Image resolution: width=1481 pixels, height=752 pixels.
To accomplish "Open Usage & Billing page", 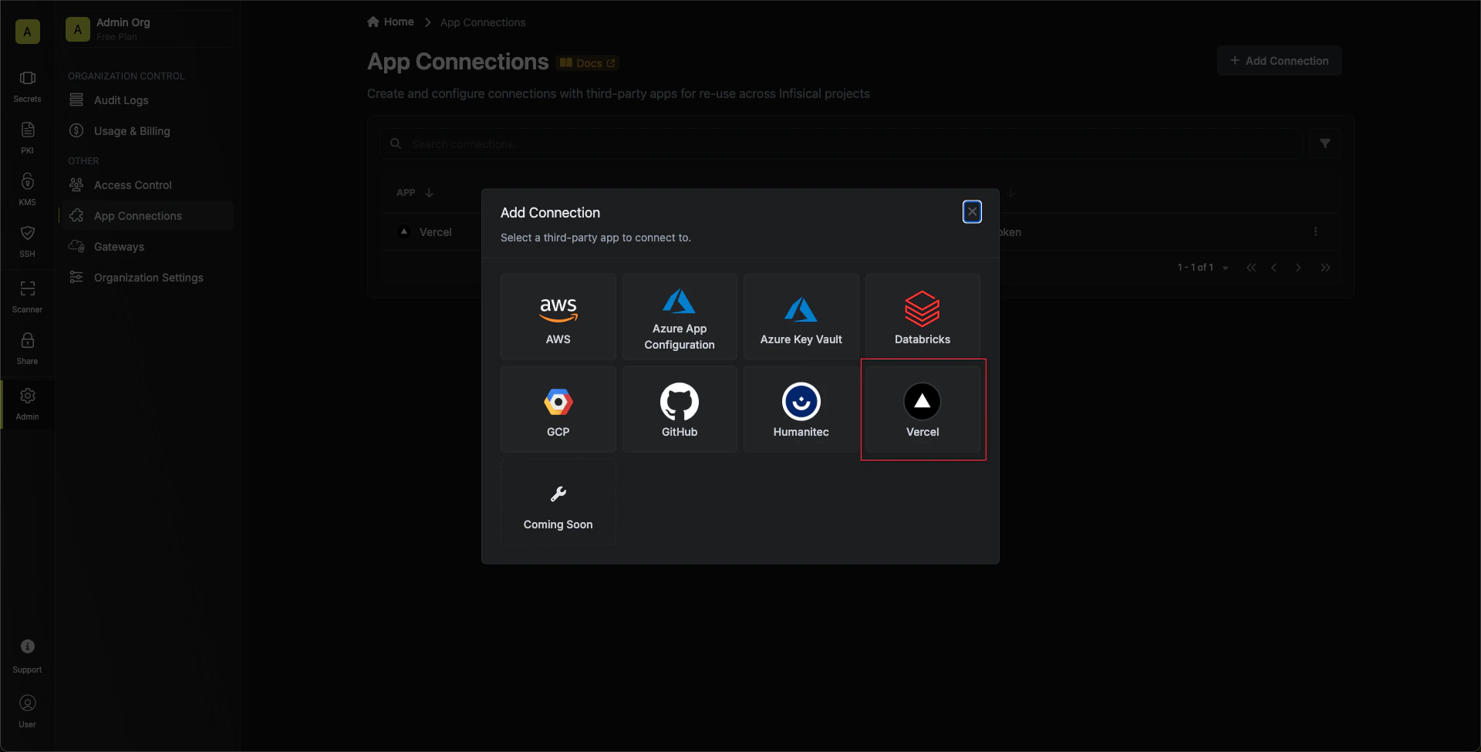I will (147, 131).
